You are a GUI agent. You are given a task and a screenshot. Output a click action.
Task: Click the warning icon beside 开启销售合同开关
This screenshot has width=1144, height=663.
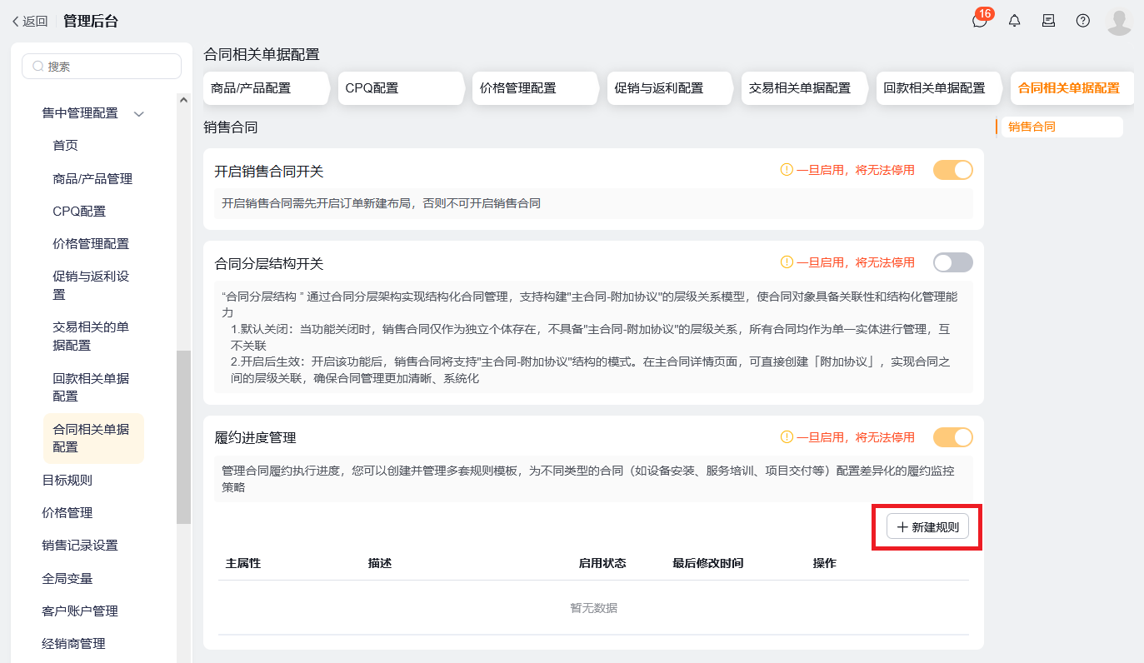coord(786,170)
